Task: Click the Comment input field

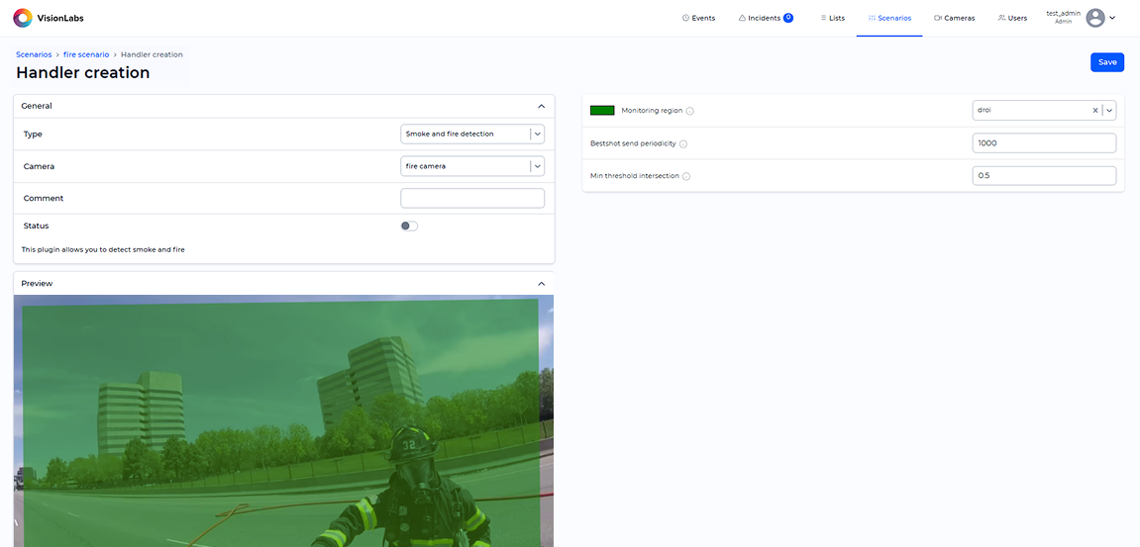Action: [x=472, y=199]
